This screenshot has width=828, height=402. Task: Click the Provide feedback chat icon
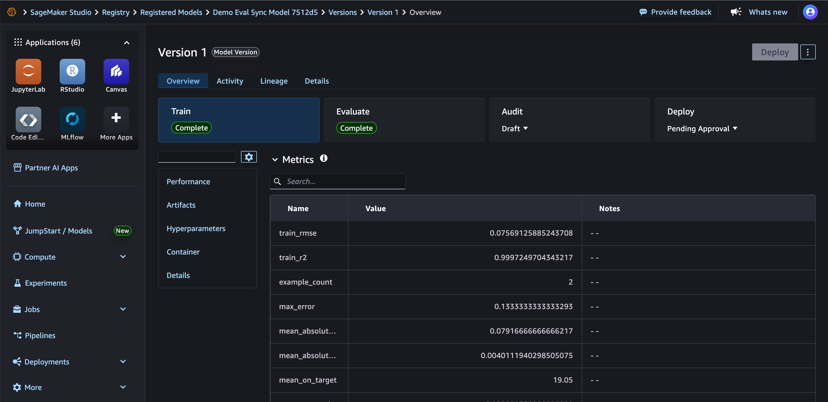click(x=643, y=12)
